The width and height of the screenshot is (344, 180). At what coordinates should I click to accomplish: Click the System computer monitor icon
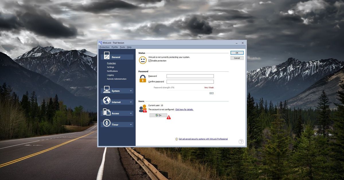point(107,89)
